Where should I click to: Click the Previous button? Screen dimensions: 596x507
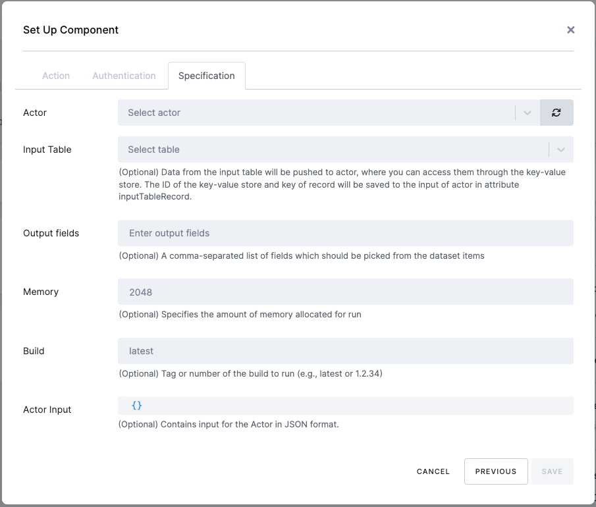[496, 471]
